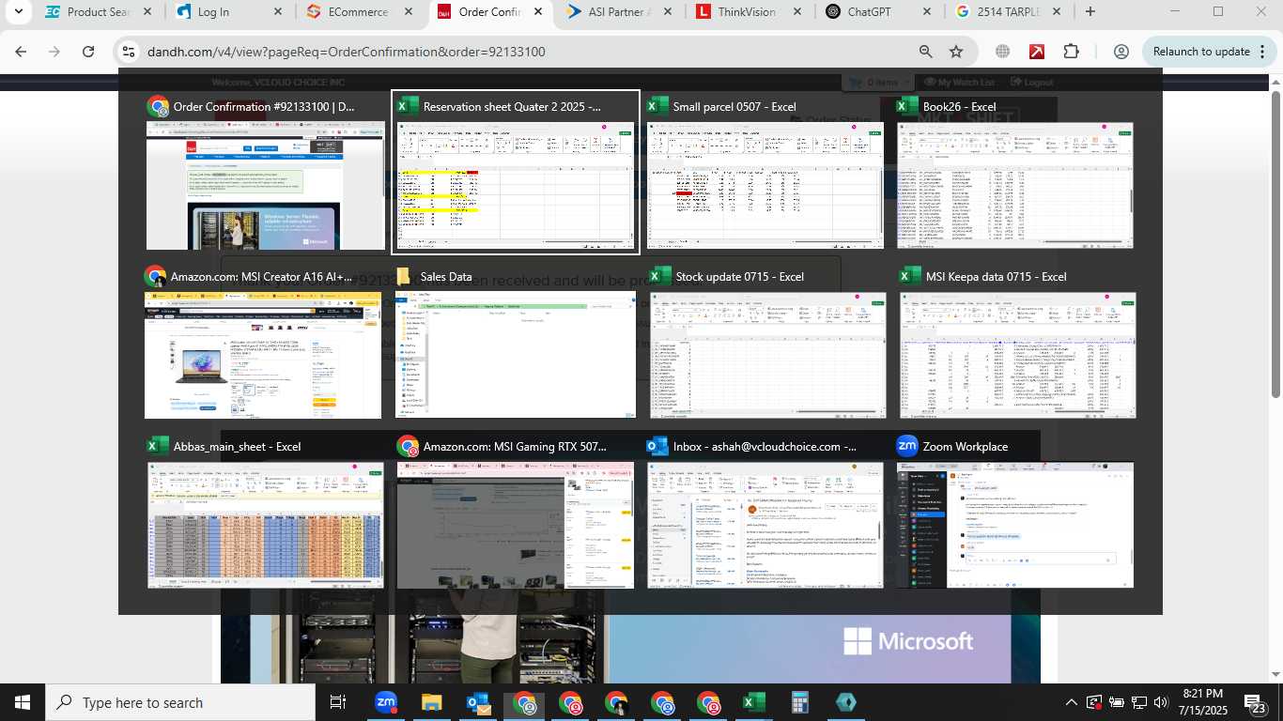Open Excel from the taskbar
The image size is (1283, 721).
pos(753,702)
